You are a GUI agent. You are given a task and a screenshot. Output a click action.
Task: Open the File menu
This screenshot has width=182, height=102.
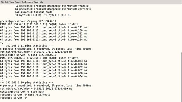2,2
